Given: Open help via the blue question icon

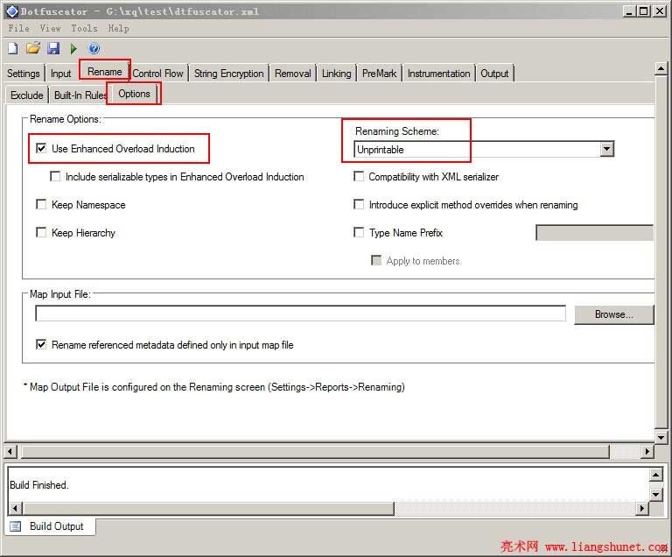Looking at the screenshot, I should [94, 48].
